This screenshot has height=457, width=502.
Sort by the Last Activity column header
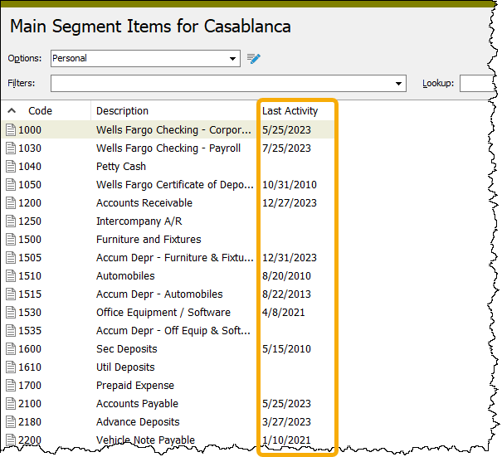[x=290, y=111]
